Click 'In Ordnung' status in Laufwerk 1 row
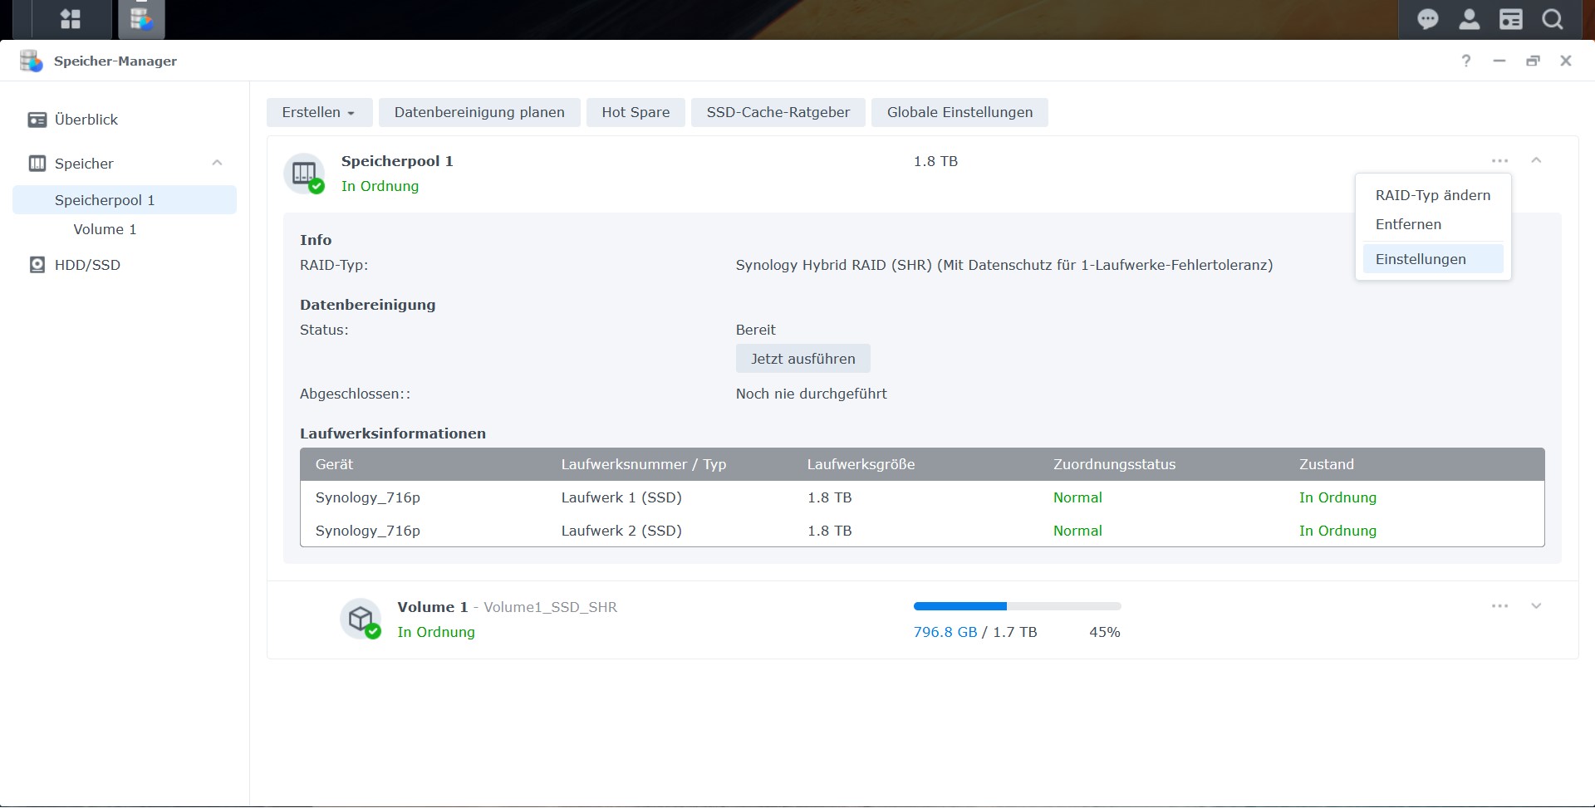This screenshot has height=808, width=1595. [x=1337, y=498]
